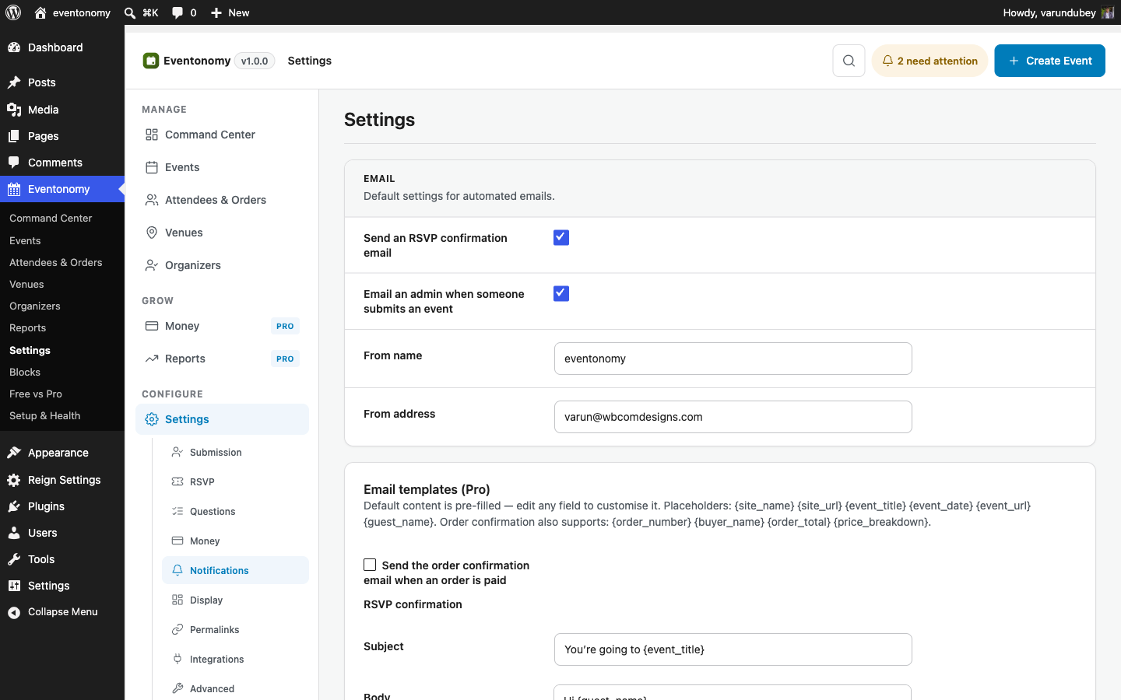The image size is (1121, 700).
Task: Click the Organizers person-check icon
Action: tap(152, 265)
